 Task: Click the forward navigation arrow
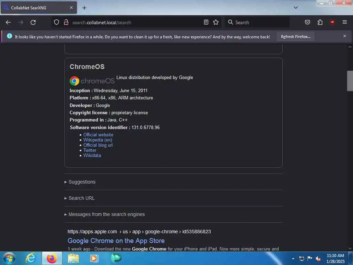coord(21,22)
